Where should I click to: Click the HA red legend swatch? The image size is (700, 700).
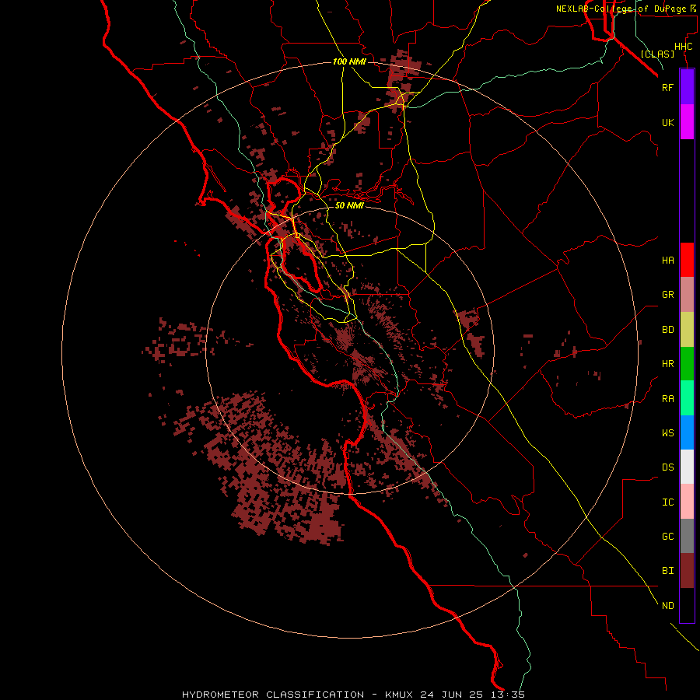click(687, 260)
